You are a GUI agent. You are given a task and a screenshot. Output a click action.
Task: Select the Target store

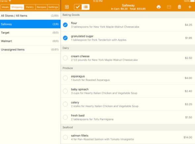30,33
